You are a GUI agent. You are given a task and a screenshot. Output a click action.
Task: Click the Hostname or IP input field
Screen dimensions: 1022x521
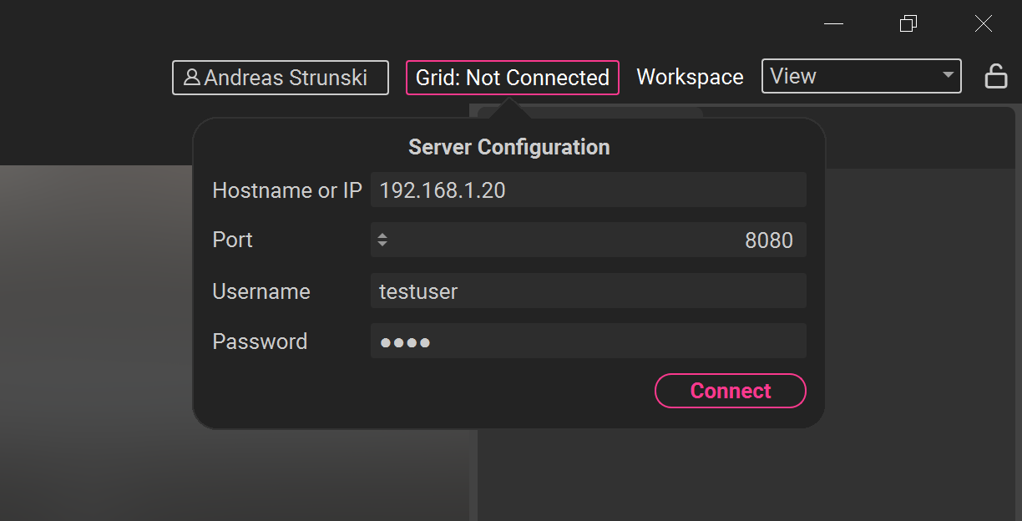click(588, 190)
